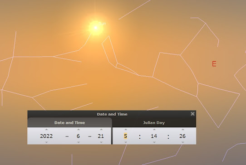This screenshot has width=246, height=165.
Task: Click the month field showing 6
Action: coord(78,136)
